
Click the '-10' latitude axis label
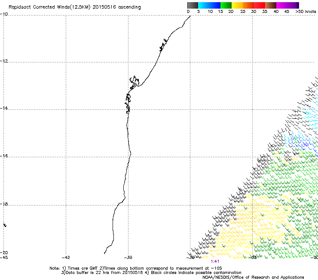click(4, 14)
